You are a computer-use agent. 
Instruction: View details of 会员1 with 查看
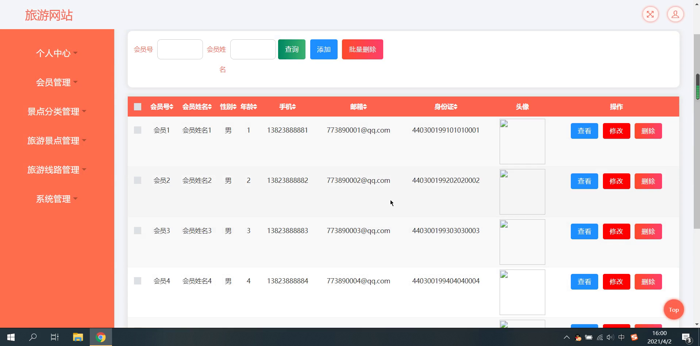click(x=584, y=131)
